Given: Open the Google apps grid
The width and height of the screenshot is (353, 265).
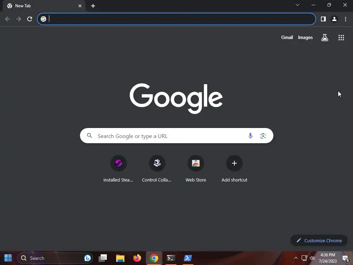Looking at the screenshot, I should point(341,38).
